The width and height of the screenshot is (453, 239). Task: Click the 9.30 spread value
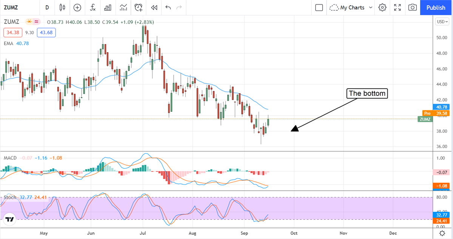(29, 33)
